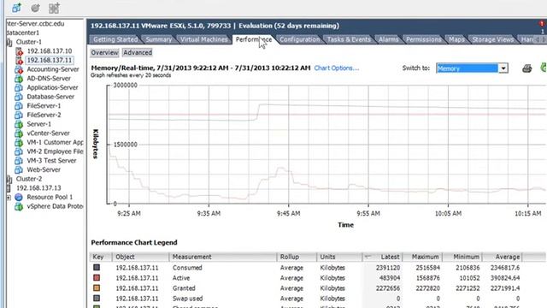Click the Granted maximum value 2272820

click(427, 288)
